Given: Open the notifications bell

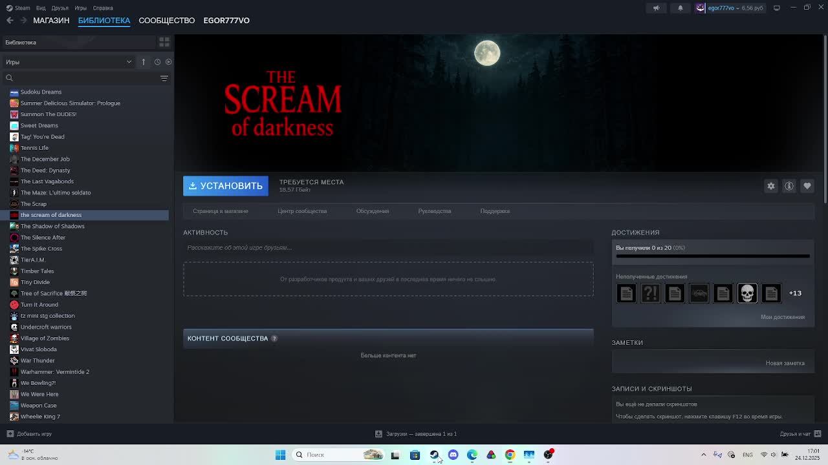Looking at the screenshot, I should [680, 8].
